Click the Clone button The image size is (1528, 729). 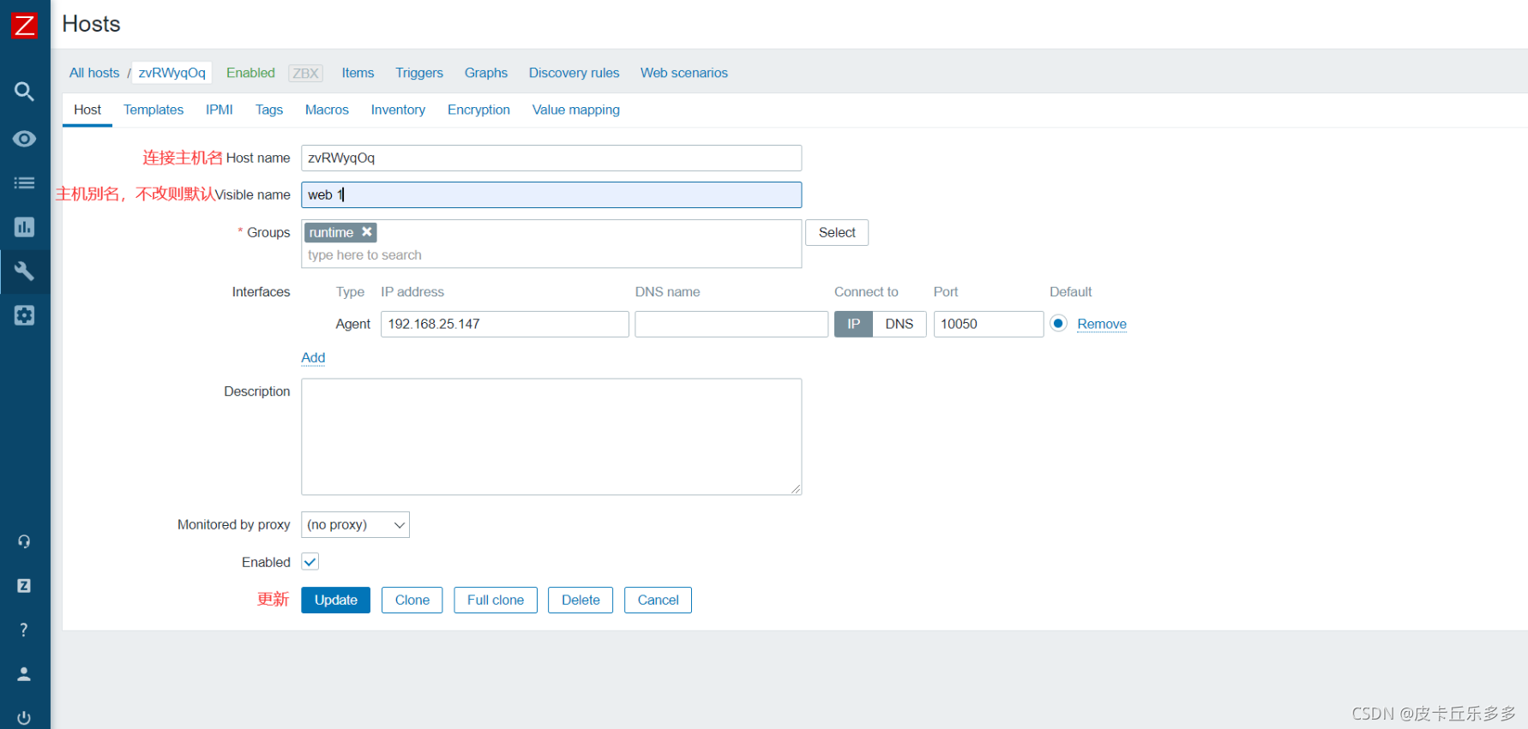[412, 600]
